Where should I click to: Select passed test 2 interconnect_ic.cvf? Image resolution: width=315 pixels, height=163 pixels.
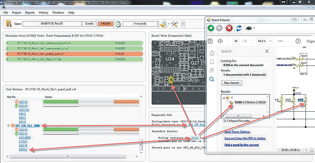coord(74,49)
